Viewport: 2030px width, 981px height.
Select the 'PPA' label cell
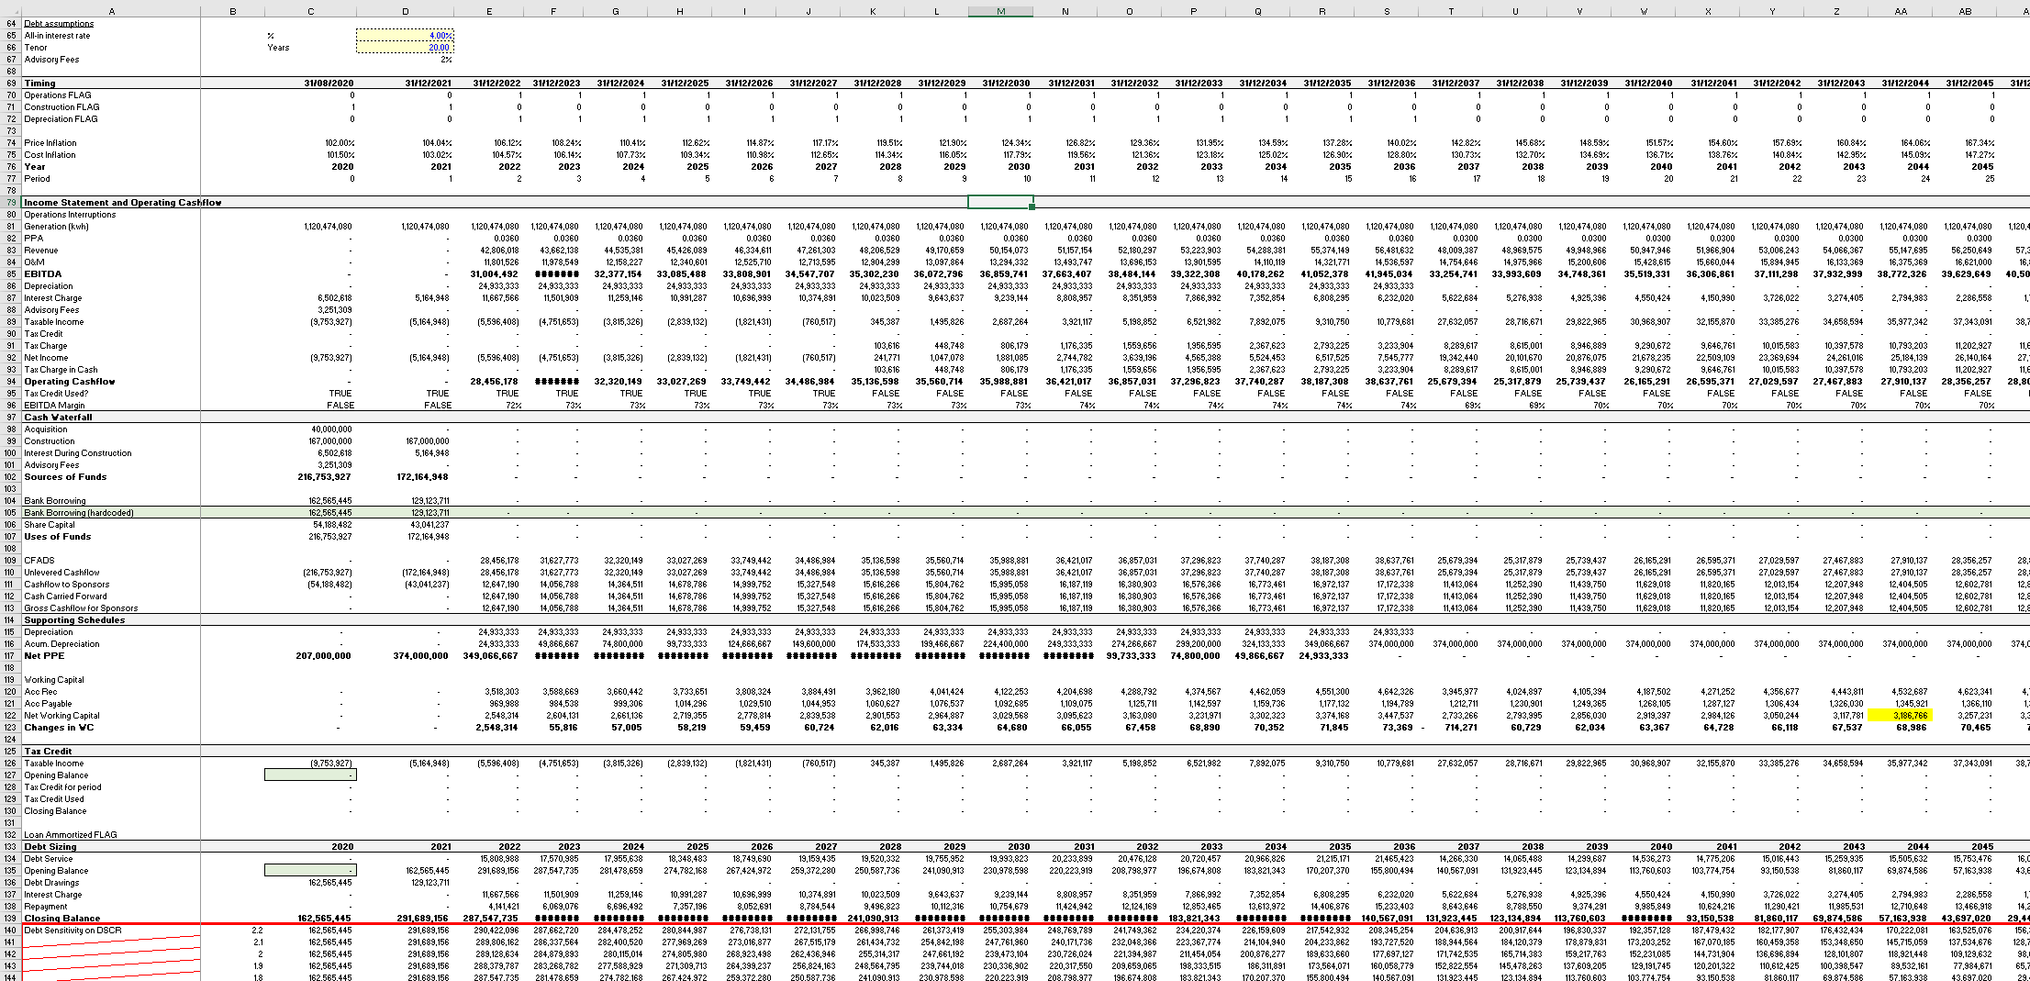(33, 238)
